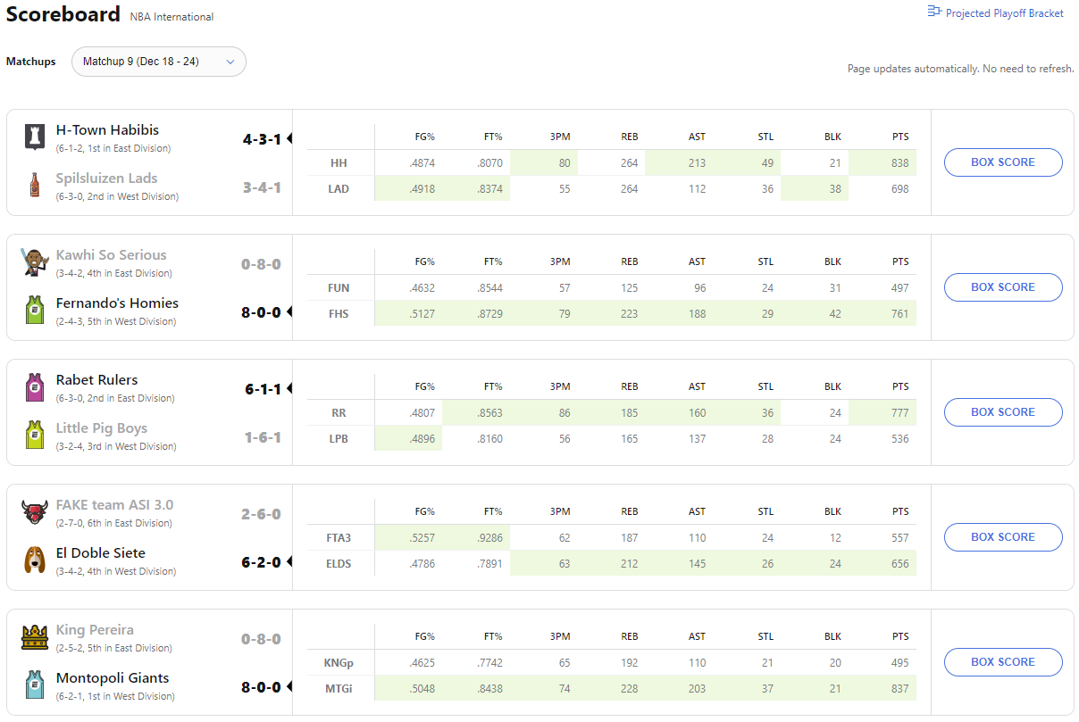Click Rabet Rulers pink jersey icon
Image resolution: width=1079 pixels, height=722 pixels.
[35, 386]
